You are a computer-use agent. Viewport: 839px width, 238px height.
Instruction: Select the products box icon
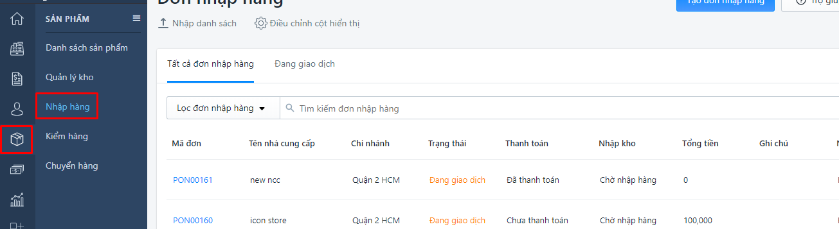17,139
